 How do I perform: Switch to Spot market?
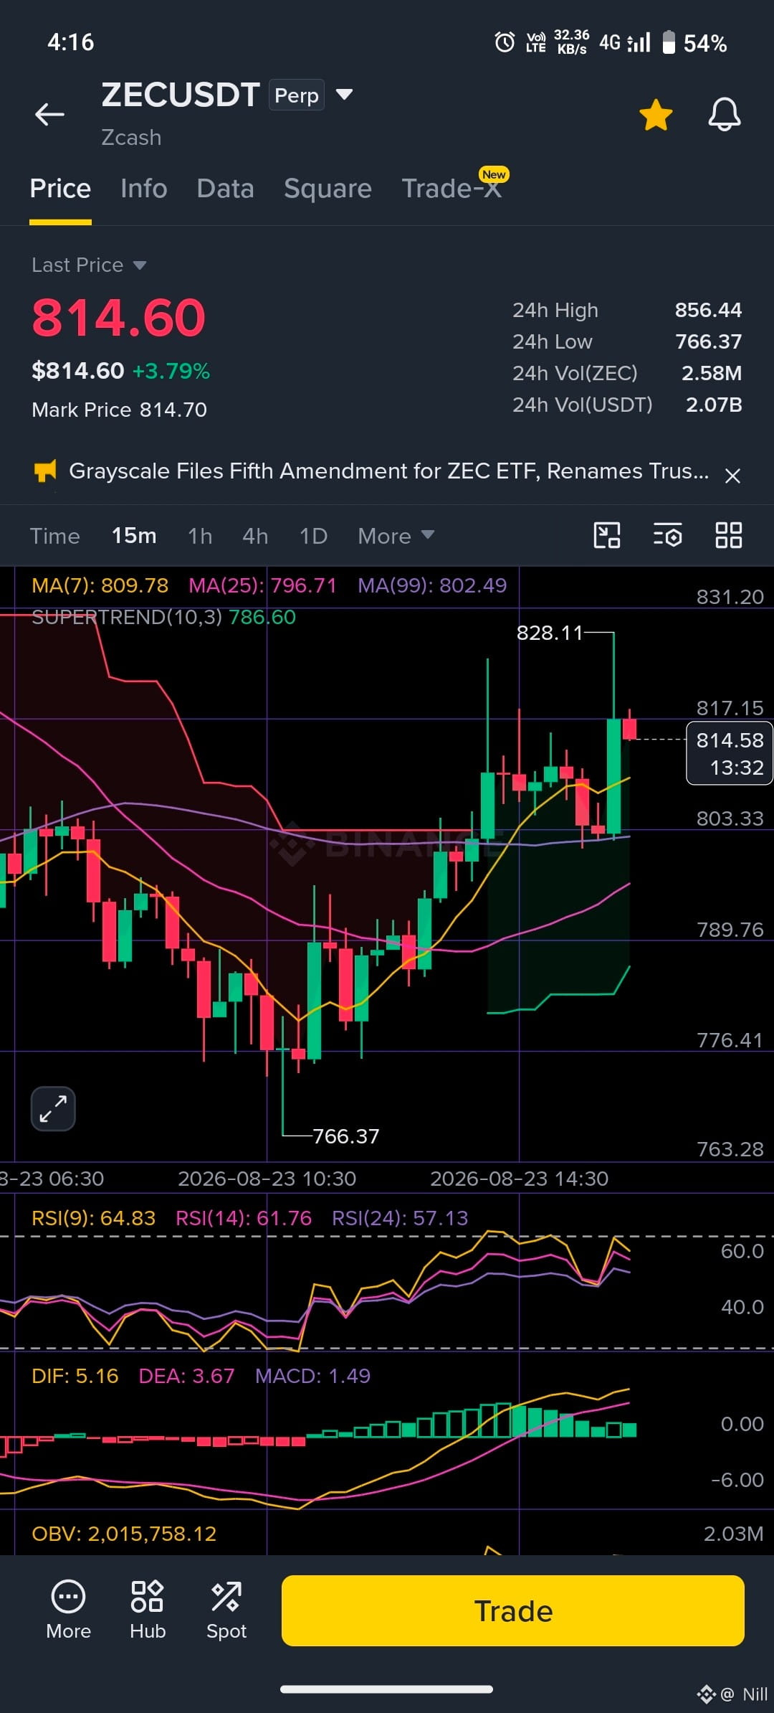coord(226,1610)
